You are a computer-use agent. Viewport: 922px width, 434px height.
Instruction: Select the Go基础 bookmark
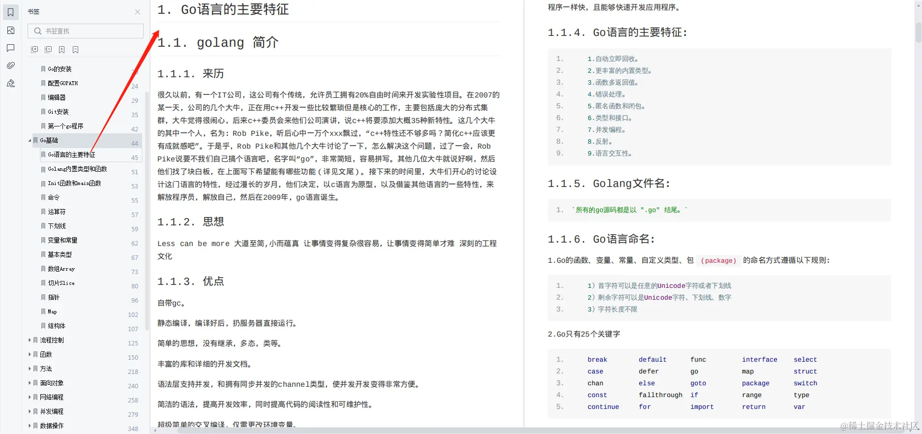(x=49, y=141)
